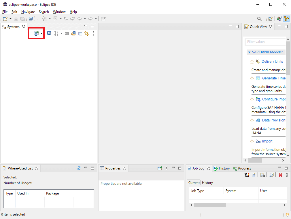The height and width of the screenshot is (219, 291).
Task: Click the Filter values input field
Action: coord(266,42)
